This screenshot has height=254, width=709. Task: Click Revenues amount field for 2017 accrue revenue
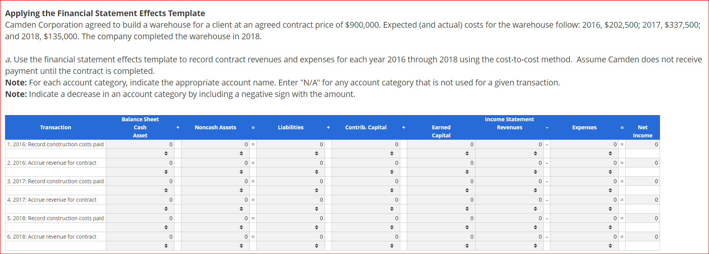pos(509,200)
